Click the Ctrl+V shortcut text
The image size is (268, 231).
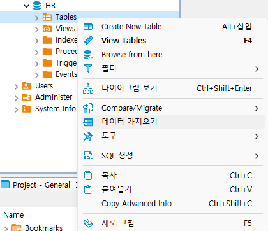[241, 190]
